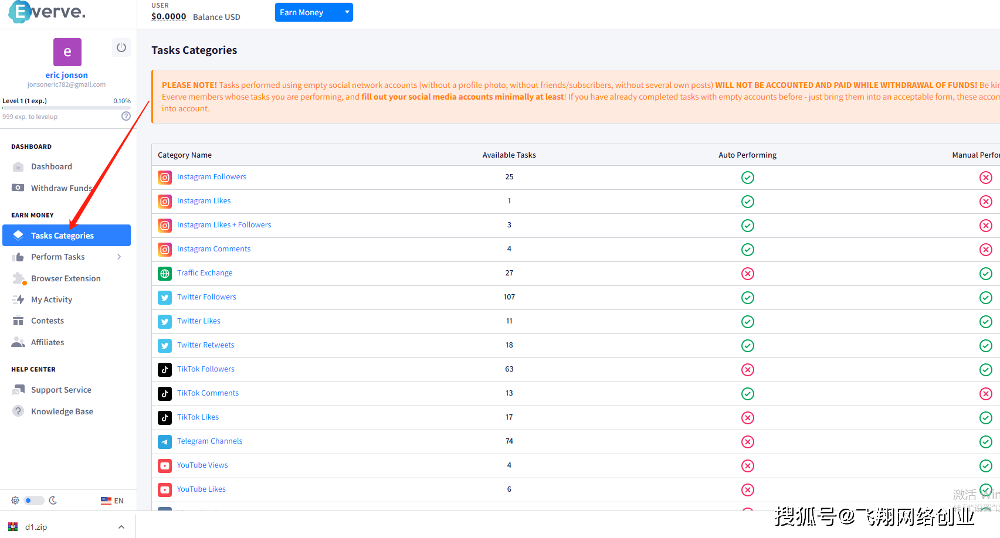This screenshot has width=1000, height=538.
Task: Click the $0.0000 balance amount
Action: coord(169,16)
